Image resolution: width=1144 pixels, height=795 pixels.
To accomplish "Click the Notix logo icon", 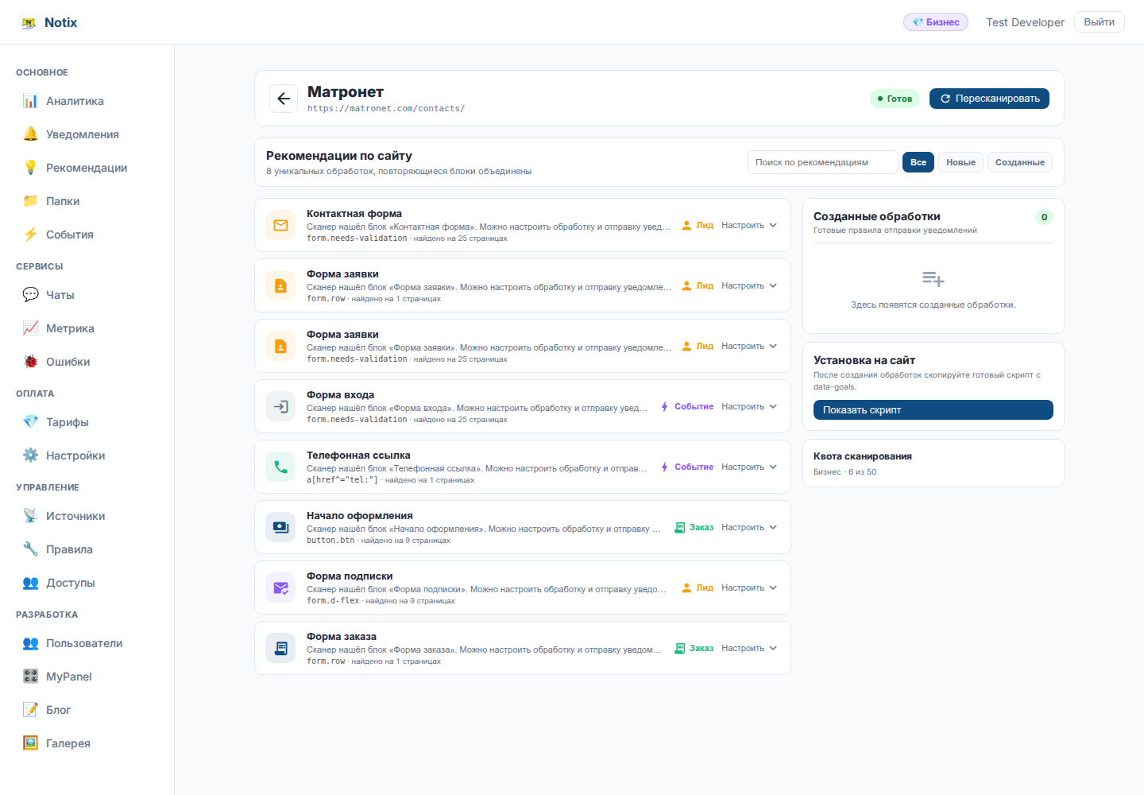I will (x=29, y=23).
